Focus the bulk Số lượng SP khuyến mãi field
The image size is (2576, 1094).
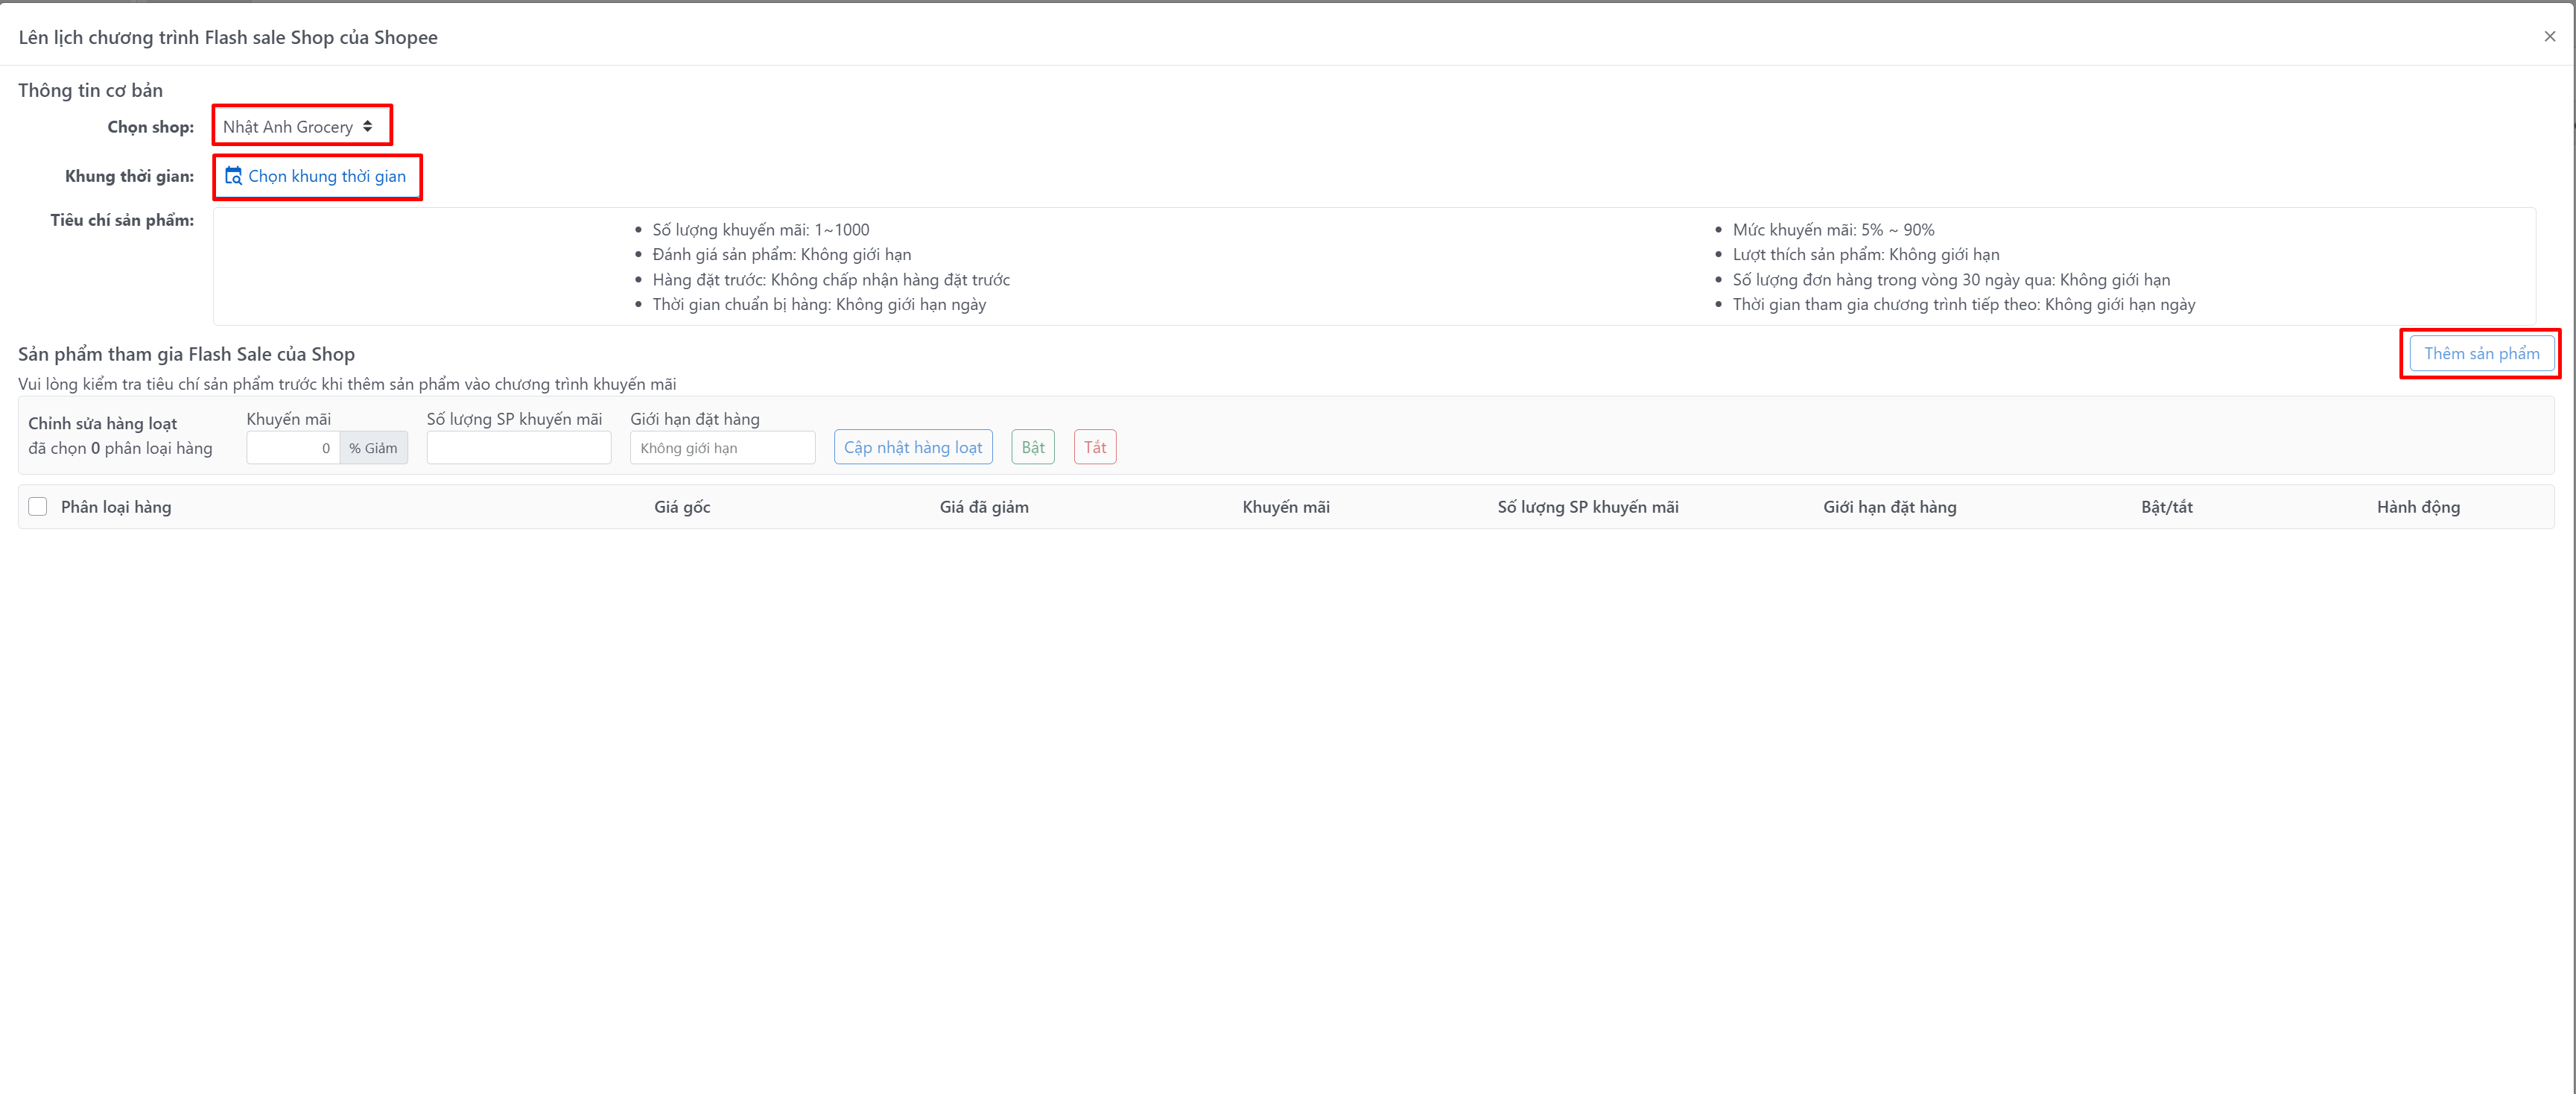click(518, 448)
